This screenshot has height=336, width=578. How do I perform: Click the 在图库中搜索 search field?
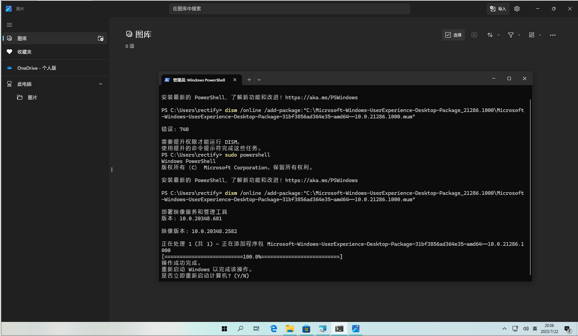click(x=289, y=9)
